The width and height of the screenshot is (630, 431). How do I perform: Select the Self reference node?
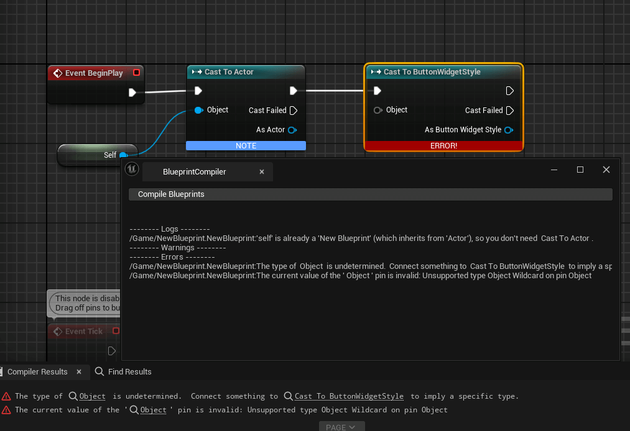98,155
